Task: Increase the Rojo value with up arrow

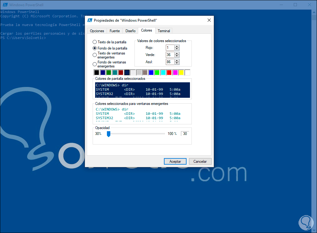Action: (x=177, y=46)
